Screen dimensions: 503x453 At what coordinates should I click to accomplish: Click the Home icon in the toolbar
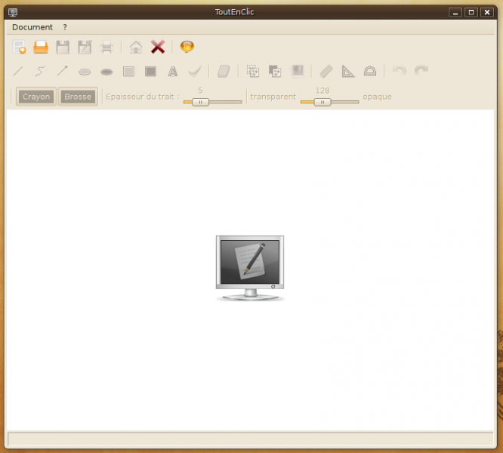(x=136, y=47)
